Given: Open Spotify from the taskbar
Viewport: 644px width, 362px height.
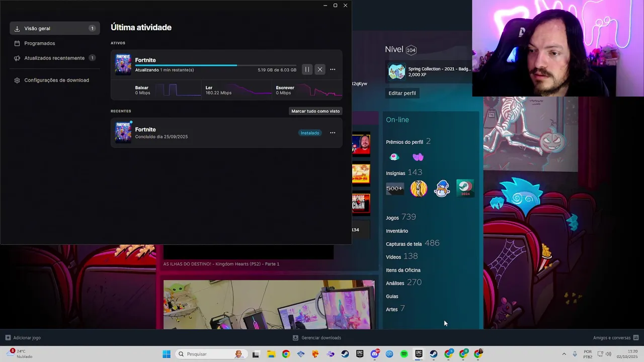Looking at the screenshot, I should (x=404, y=354).
